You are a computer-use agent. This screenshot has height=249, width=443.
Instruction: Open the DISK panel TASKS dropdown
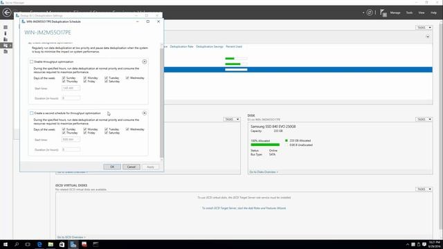[x=424, y=119]
